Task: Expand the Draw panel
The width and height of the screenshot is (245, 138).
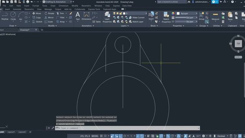Action: (x=13, y=26)
